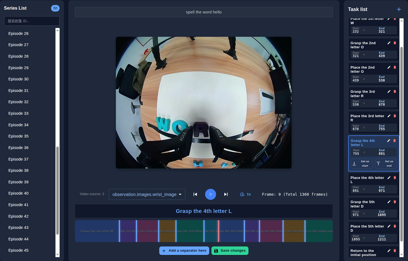Click the wrist camera video preview
The width and height of the screenshot is (408, 261).
tap(204, 103)
